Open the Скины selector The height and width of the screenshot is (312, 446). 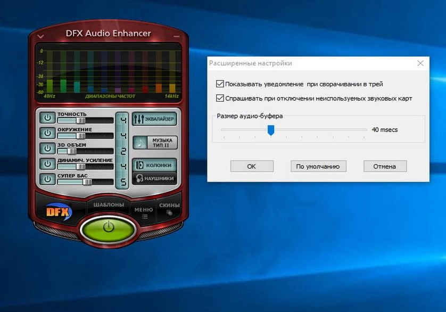[x=169, y=208]
